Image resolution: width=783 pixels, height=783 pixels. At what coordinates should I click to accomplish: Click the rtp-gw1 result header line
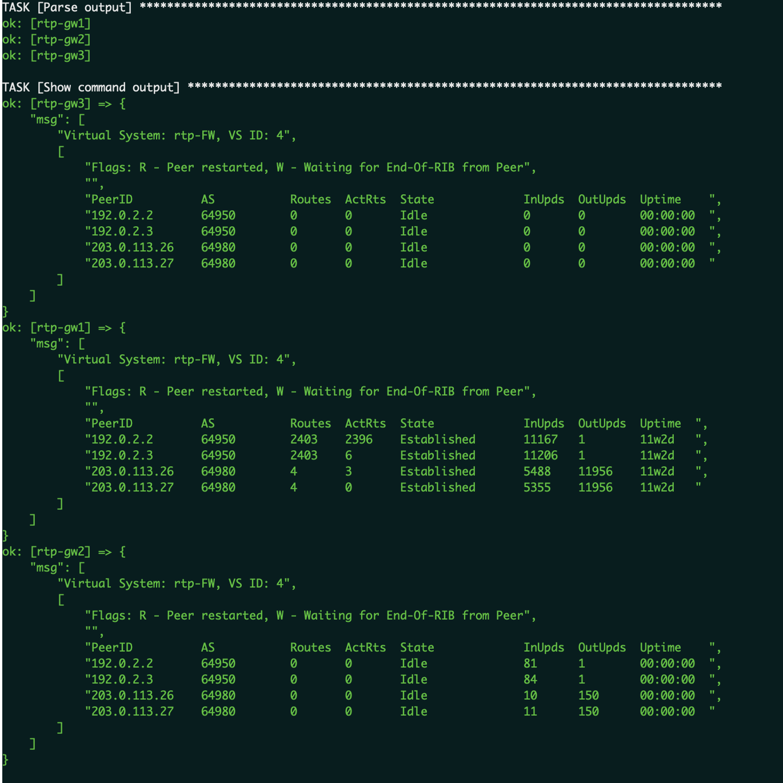coord(63,327)
